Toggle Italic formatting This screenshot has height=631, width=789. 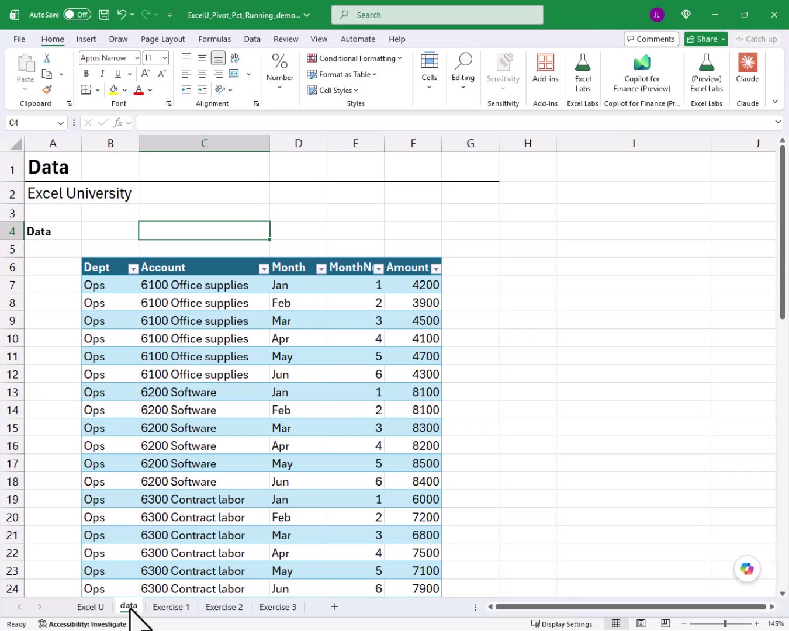102,74
